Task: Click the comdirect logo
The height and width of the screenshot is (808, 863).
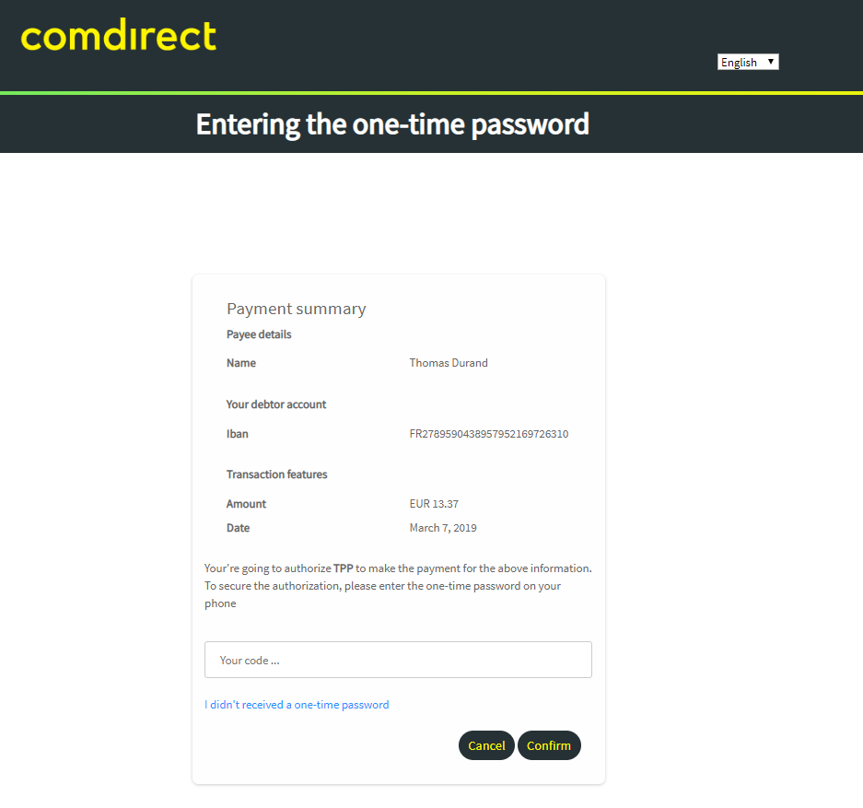Action: pyautogui.click(x=119, y=36)
